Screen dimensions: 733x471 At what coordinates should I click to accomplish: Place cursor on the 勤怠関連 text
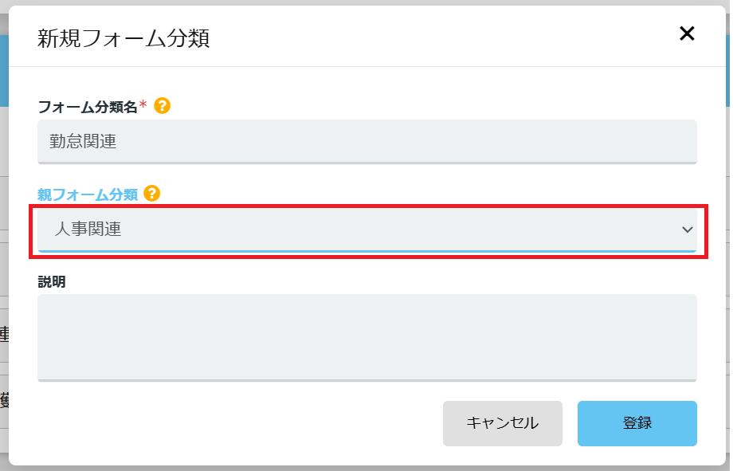83,141
